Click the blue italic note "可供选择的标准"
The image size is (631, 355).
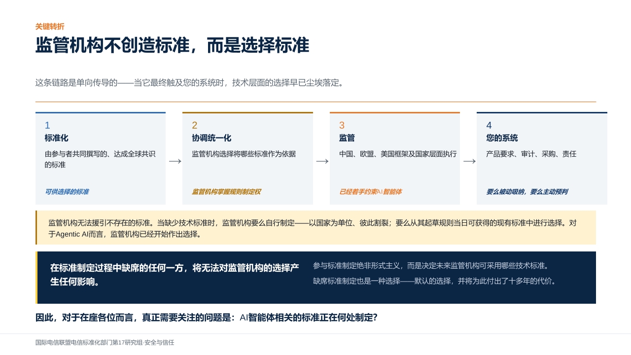tap(67, 192)
